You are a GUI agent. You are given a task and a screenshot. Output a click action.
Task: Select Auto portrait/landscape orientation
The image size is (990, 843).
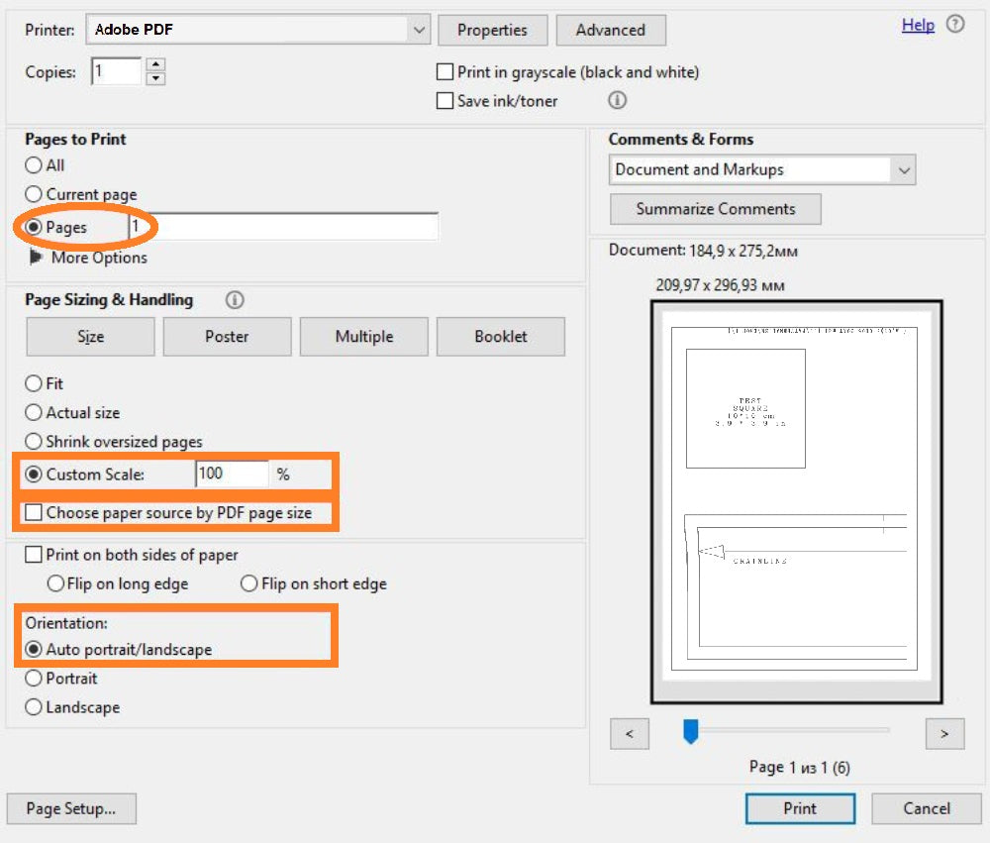tap(34, 650)
